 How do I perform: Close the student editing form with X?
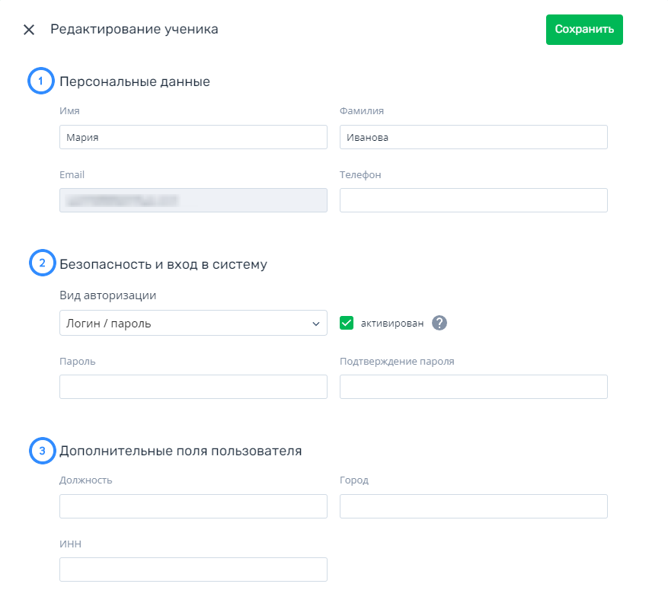(x=29, y=30)
